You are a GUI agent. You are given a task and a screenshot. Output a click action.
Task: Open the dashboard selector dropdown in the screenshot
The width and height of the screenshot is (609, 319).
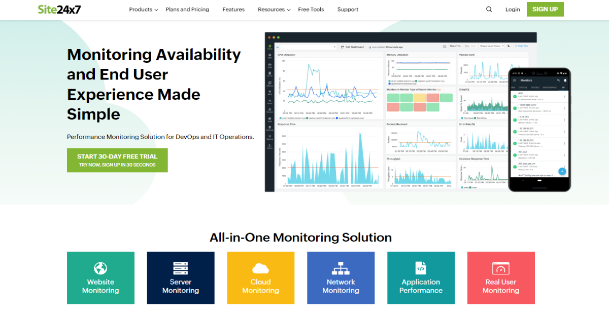pos(309,47)
